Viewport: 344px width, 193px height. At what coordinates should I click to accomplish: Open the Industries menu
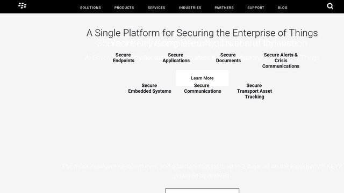pos(190,8)
